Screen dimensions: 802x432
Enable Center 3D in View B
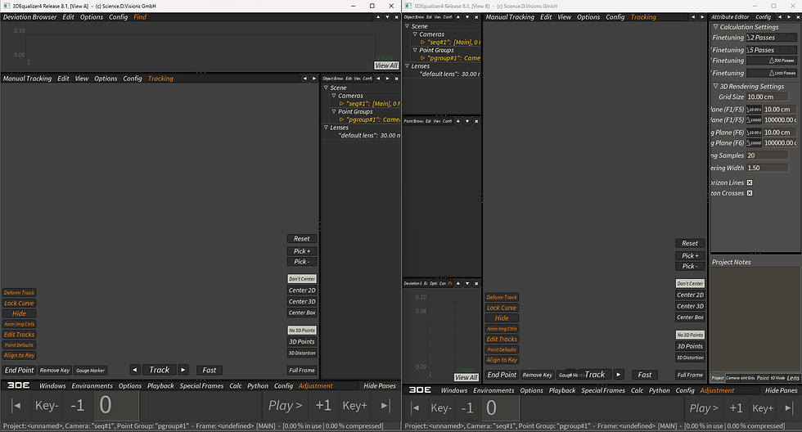pyautogui.click(x=690, y=306)
